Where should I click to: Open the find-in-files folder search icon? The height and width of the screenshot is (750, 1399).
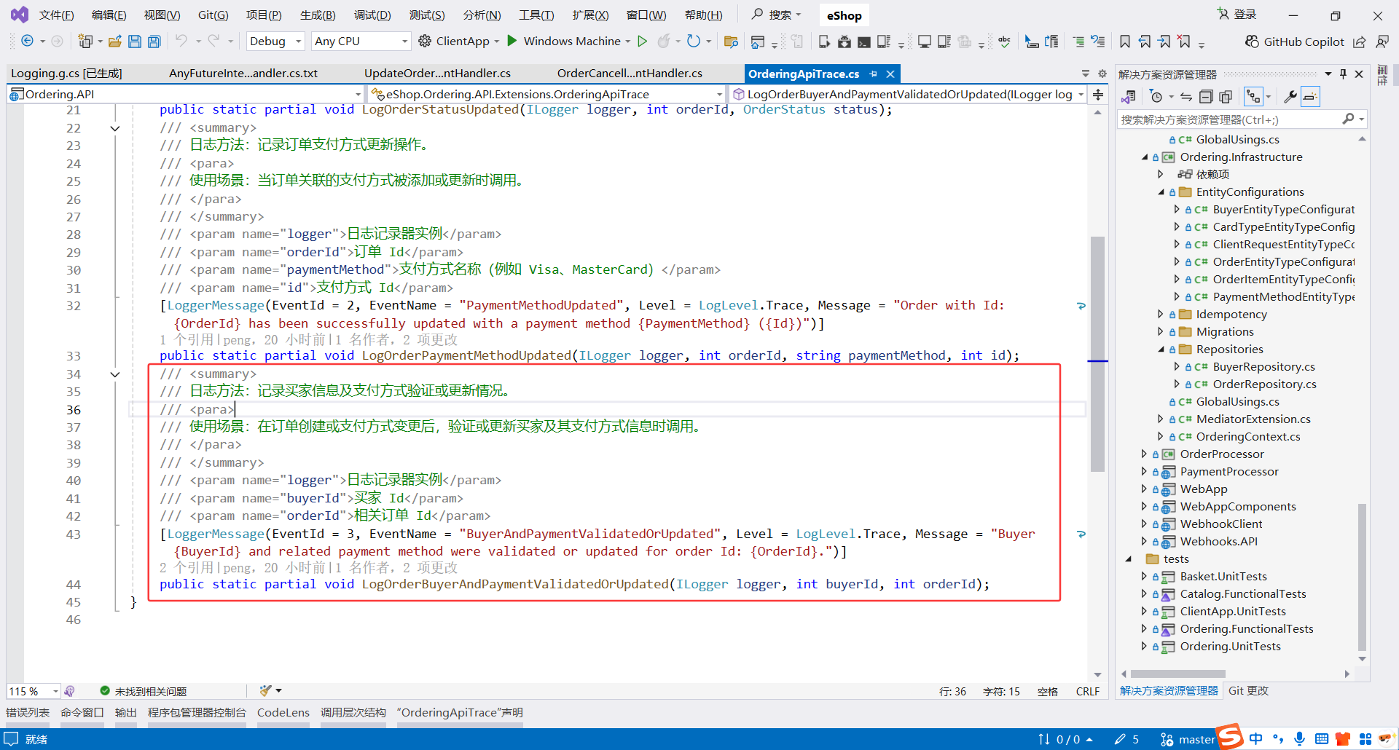click(x=731, y=42)
